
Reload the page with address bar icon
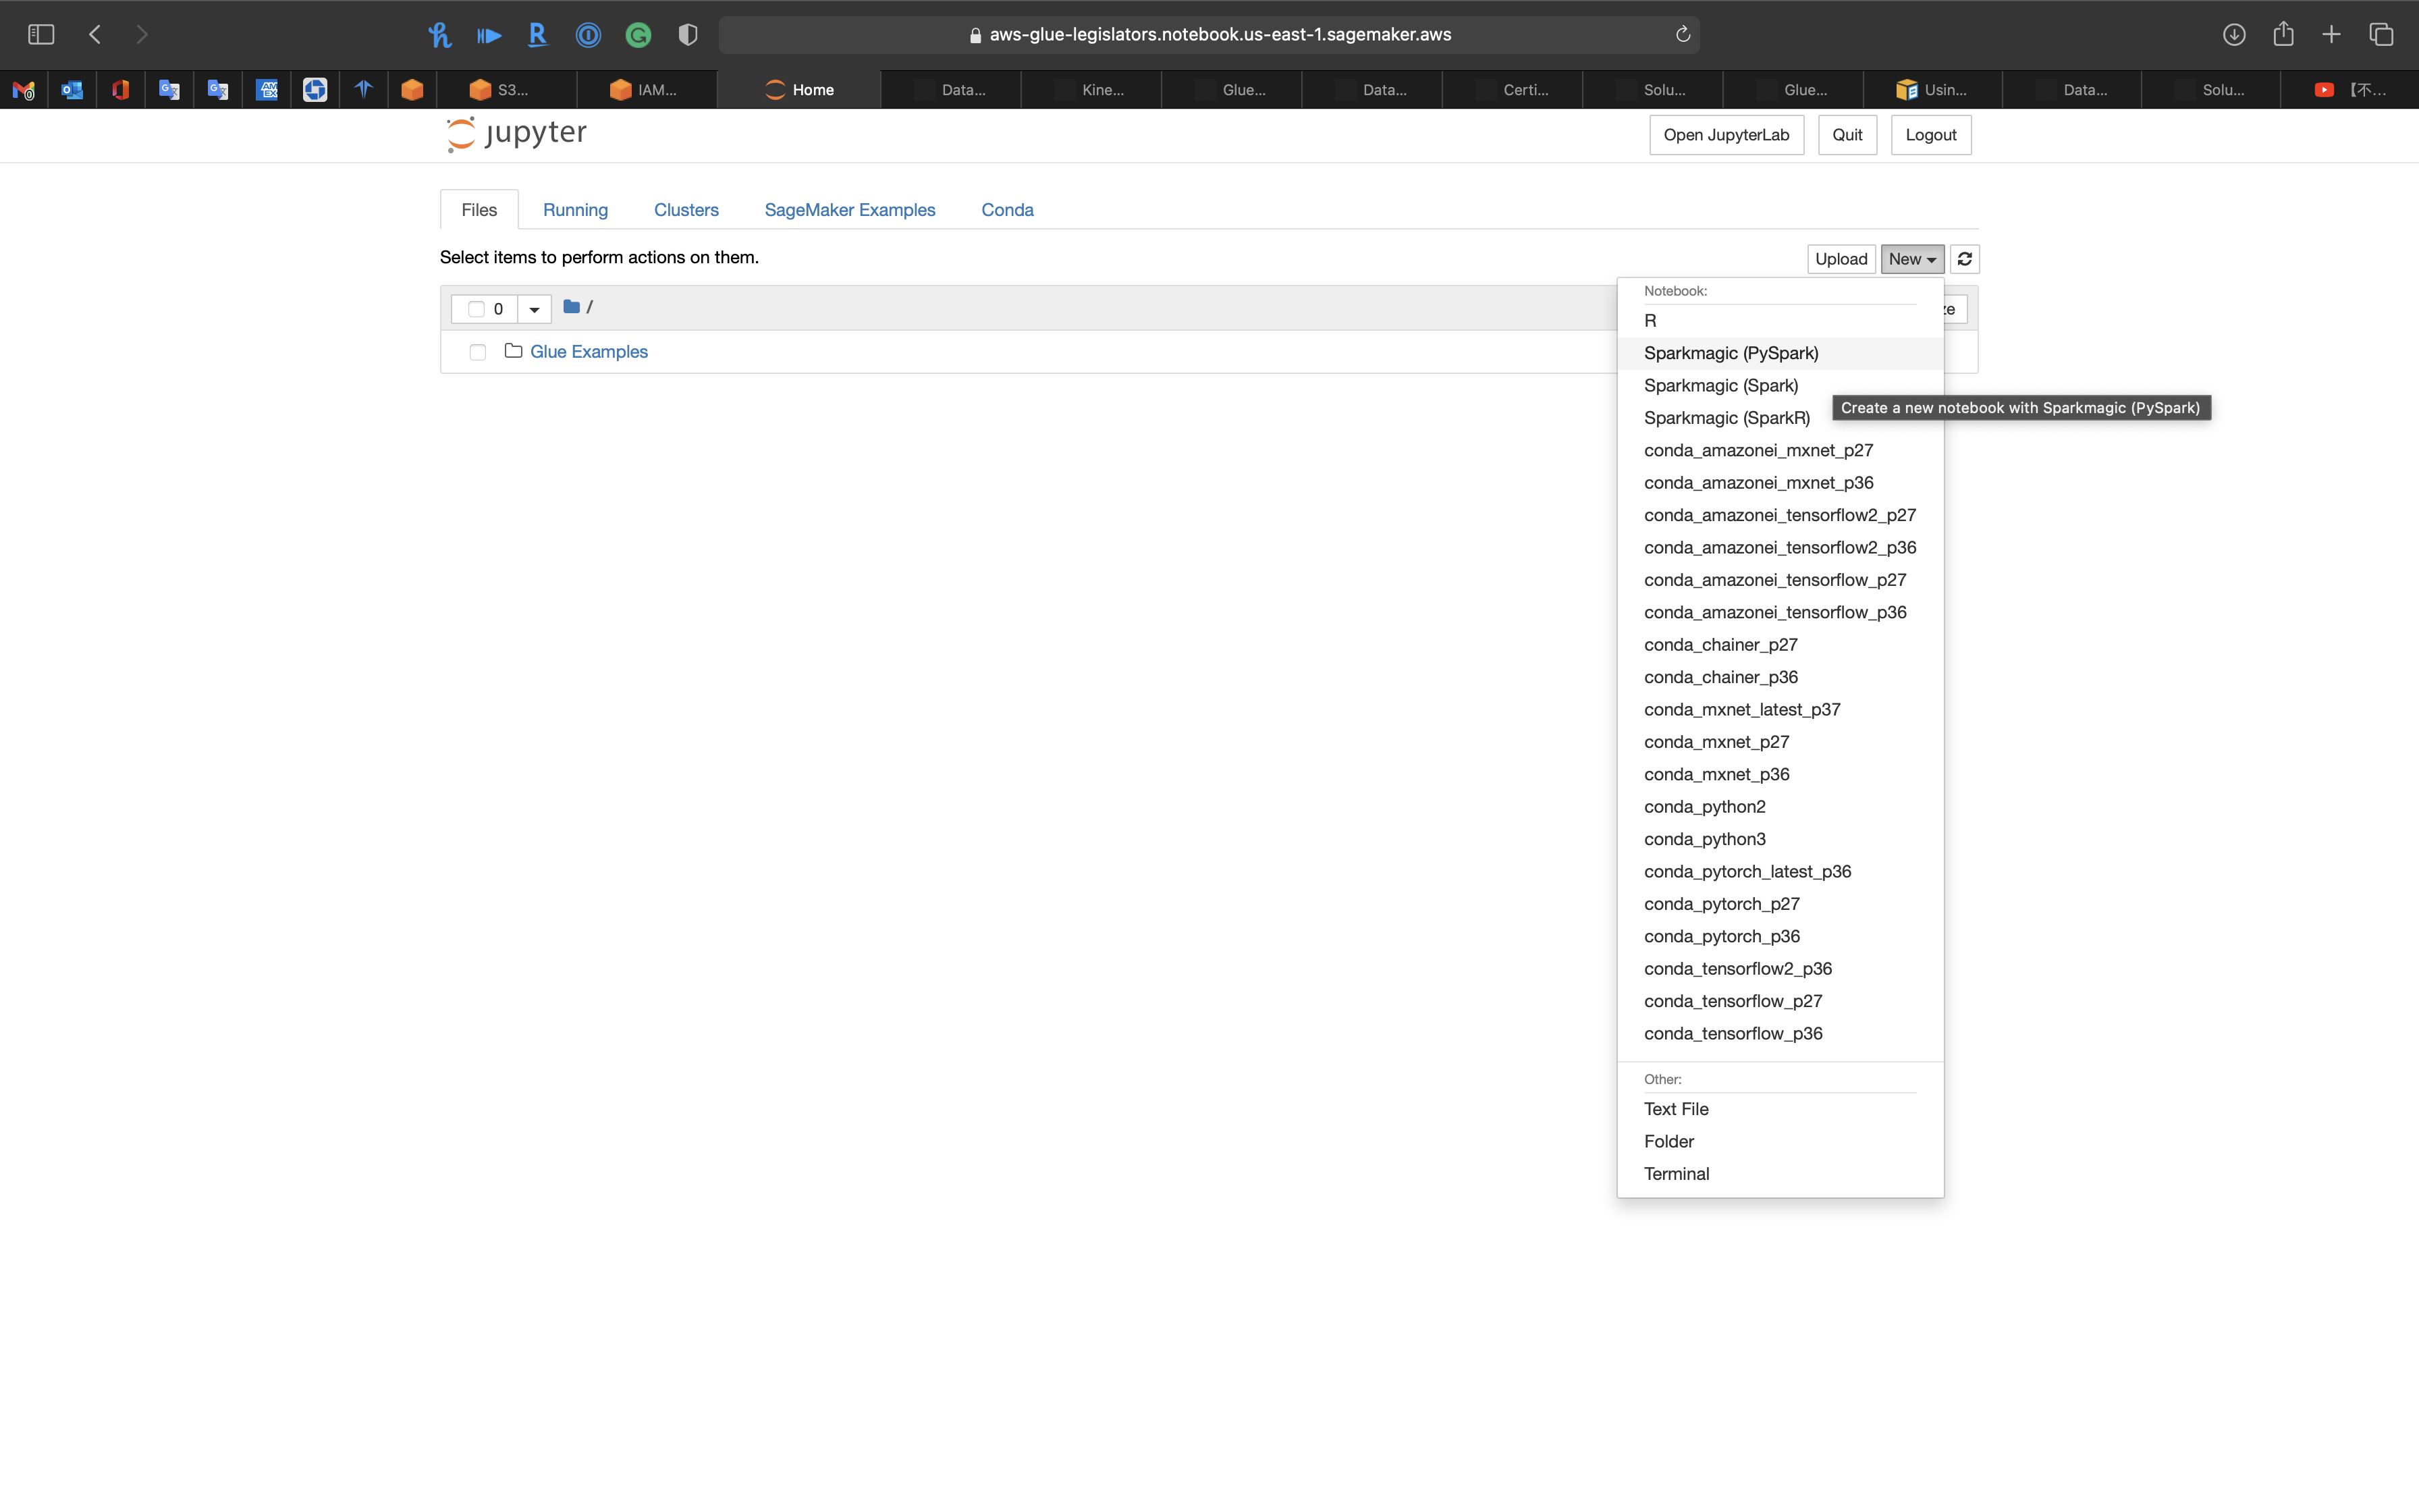[1683, 34]
